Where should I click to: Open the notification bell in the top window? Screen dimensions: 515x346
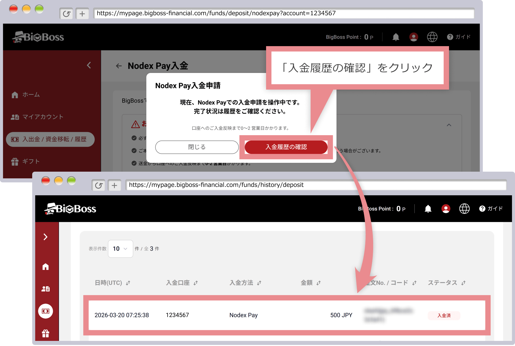click(x=396, y=37)
